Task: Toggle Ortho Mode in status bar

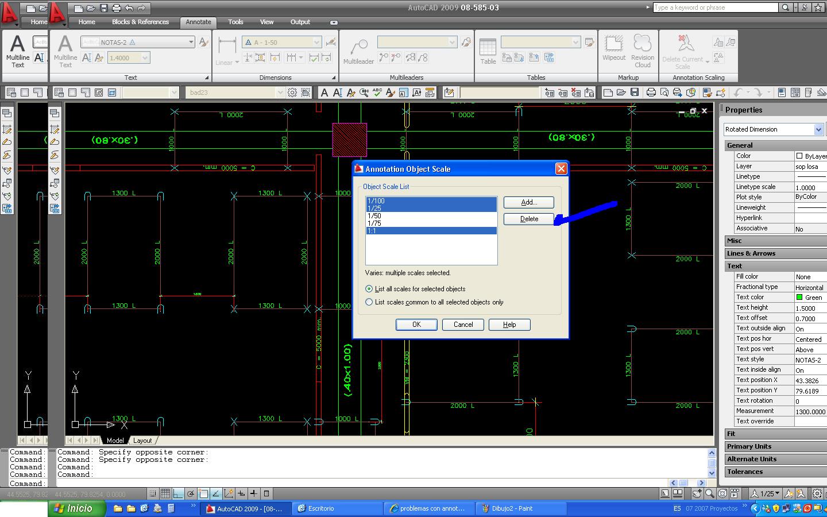Action: tap(178, 493)
